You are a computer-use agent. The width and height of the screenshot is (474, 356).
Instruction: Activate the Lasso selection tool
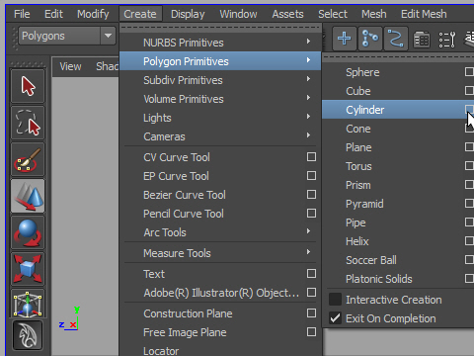[x=28, y=123]
